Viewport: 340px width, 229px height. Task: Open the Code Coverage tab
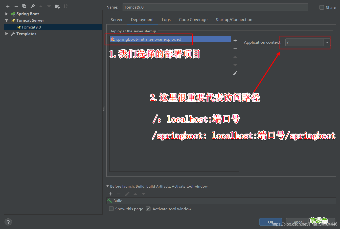tap(193, 19)
